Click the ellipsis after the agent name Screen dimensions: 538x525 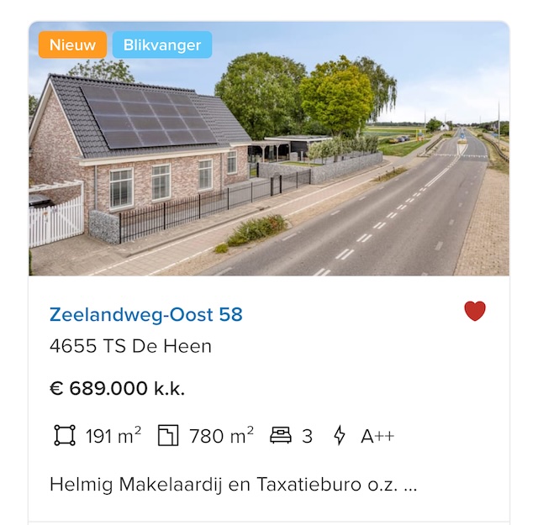410,485
